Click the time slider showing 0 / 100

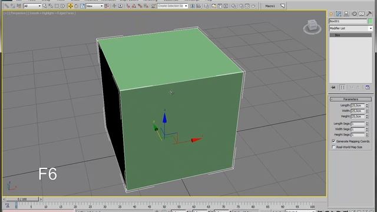coord(22,199)
